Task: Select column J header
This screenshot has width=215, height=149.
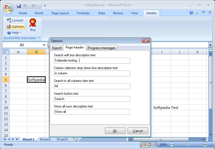Action: tap(179, 52)
